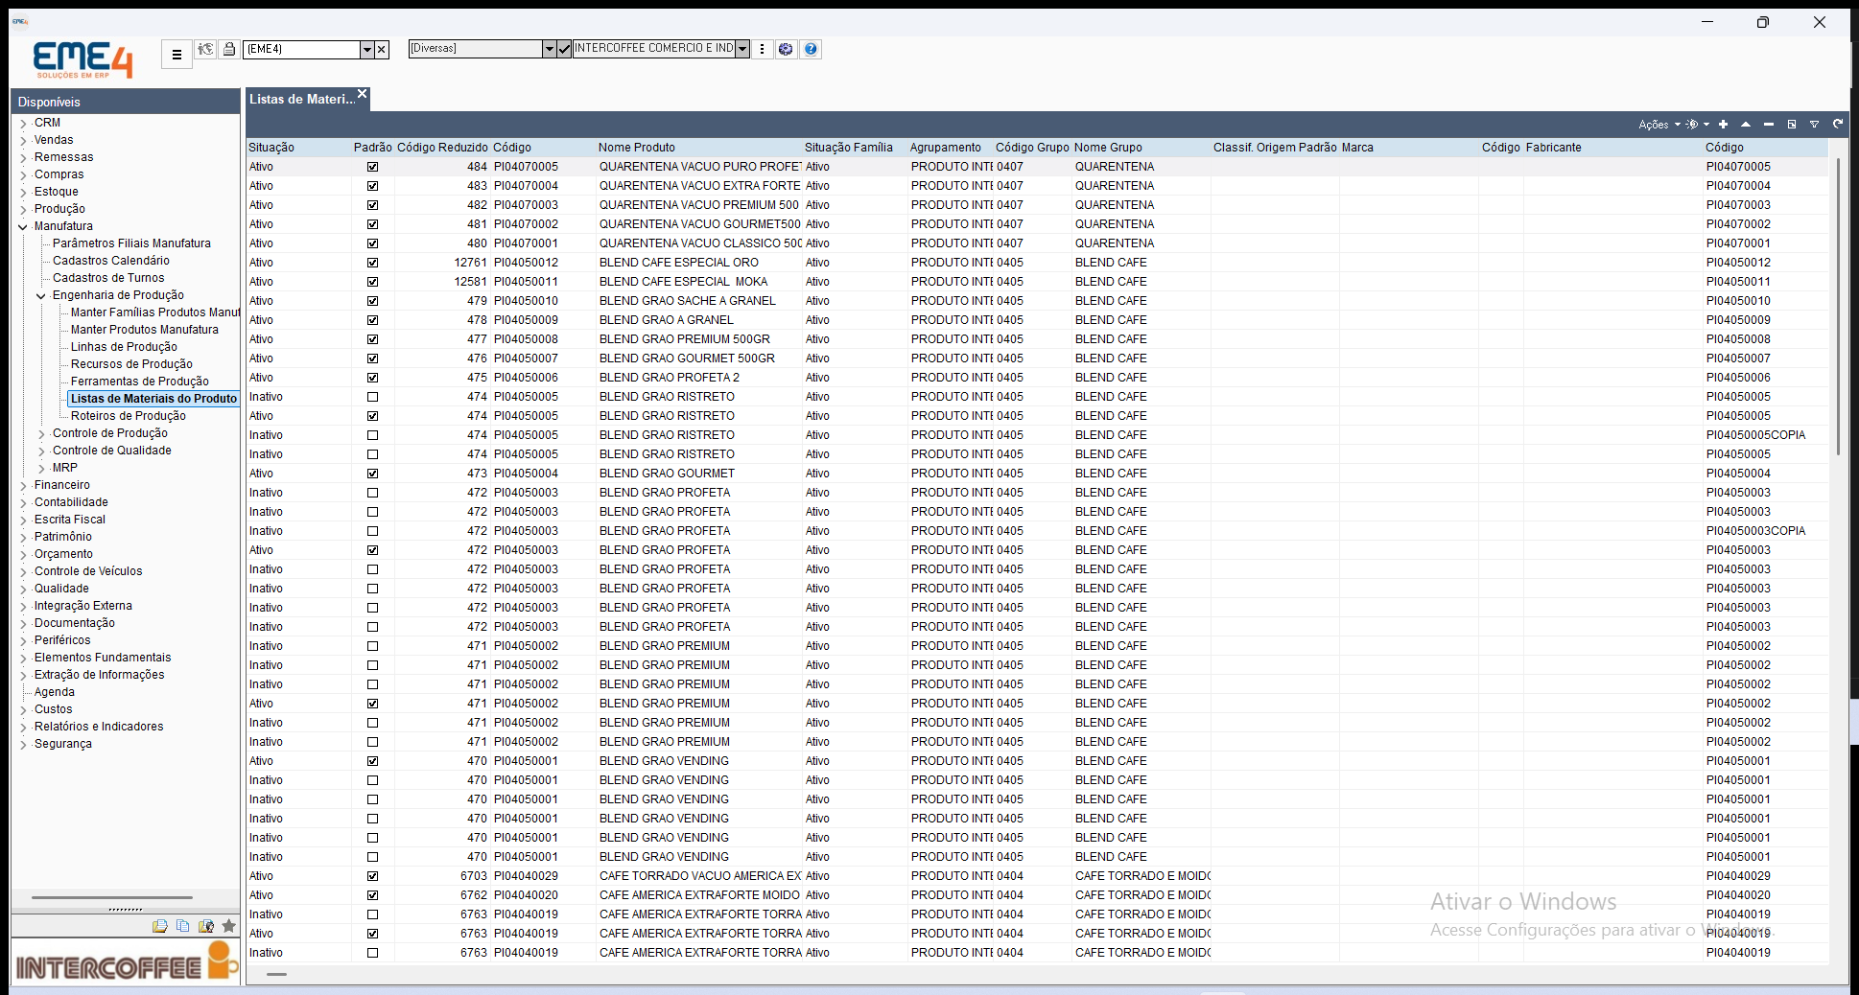Click the copy documents icon in sidebar footer
This screenshot has width=1859, height=995.
pos(182,926)
